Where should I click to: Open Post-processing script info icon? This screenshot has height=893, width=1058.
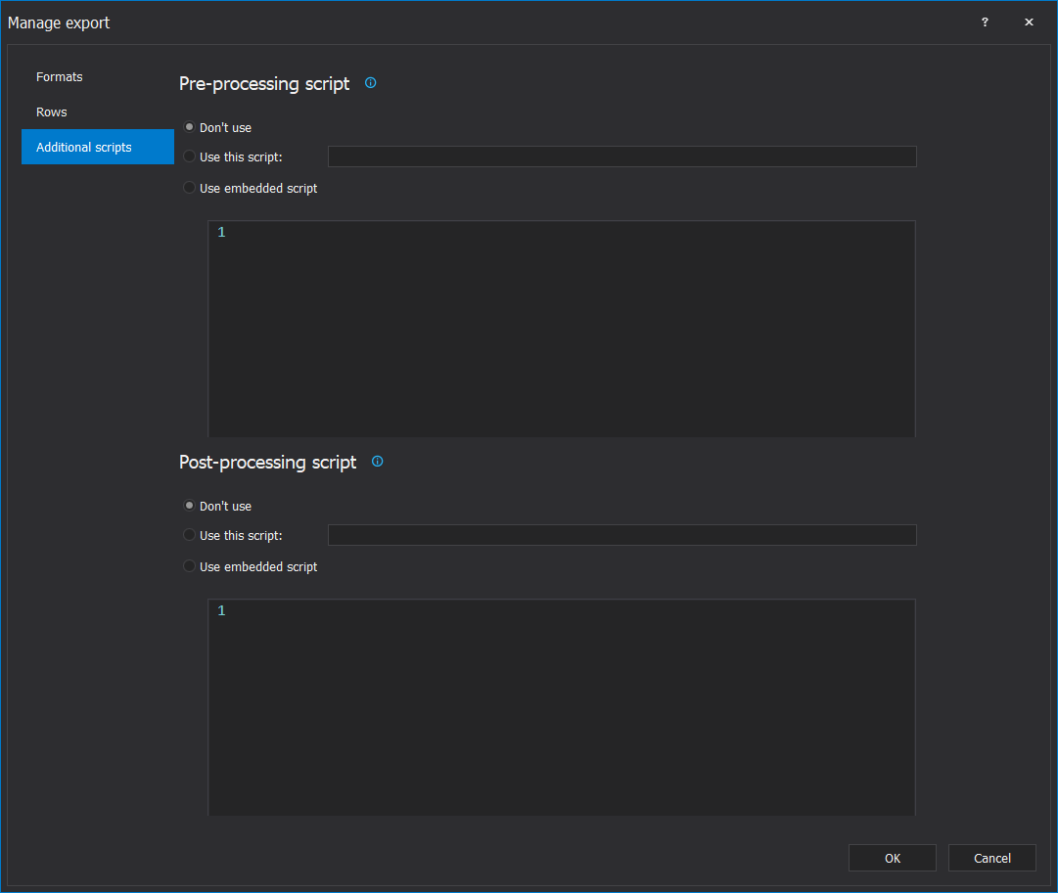coord(377,462)
